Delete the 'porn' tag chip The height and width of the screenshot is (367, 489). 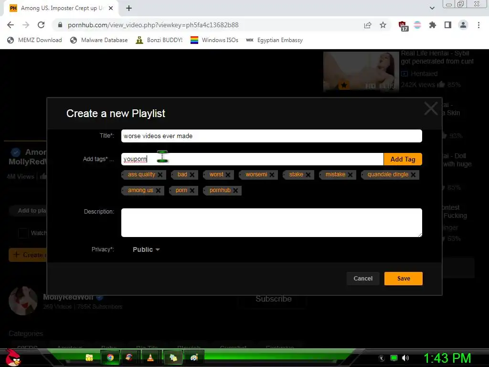pos(192,190)
